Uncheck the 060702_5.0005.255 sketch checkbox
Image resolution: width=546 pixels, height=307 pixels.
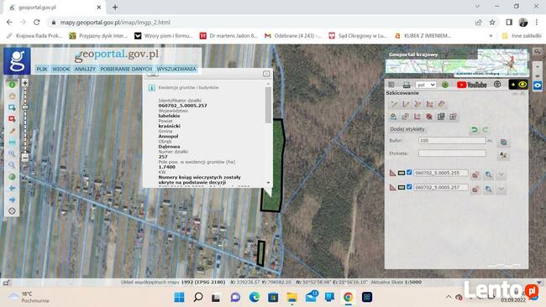(x=409, y=173)
